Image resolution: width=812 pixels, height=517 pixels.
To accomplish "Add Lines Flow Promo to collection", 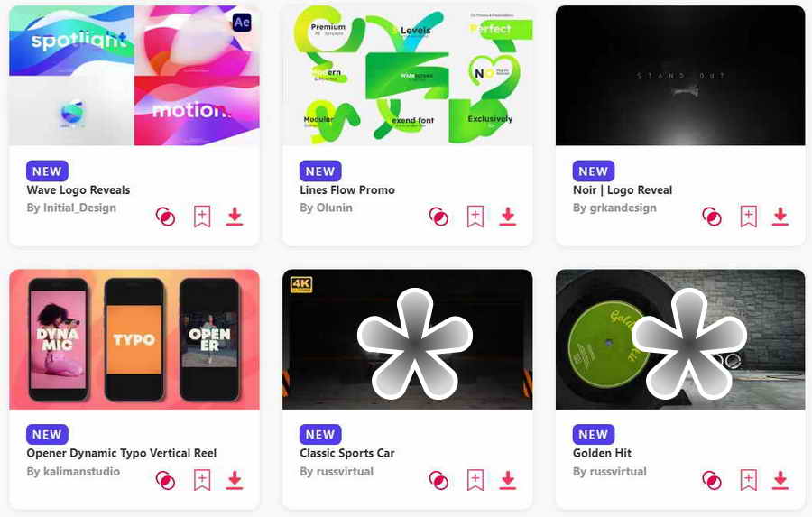I will pos(475,217).
